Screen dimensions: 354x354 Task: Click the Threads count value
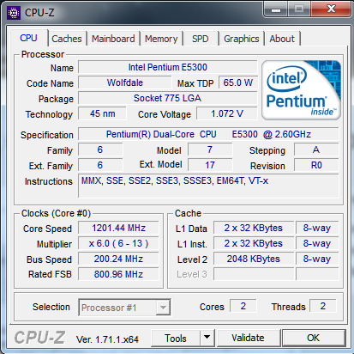[x=323, y=306]
